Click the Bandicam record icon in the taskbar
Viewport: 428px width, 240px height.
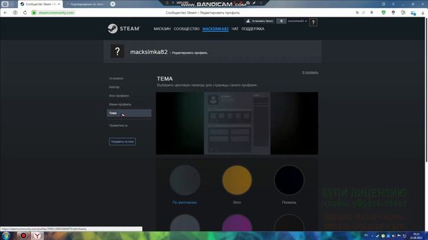coord(23,235)
